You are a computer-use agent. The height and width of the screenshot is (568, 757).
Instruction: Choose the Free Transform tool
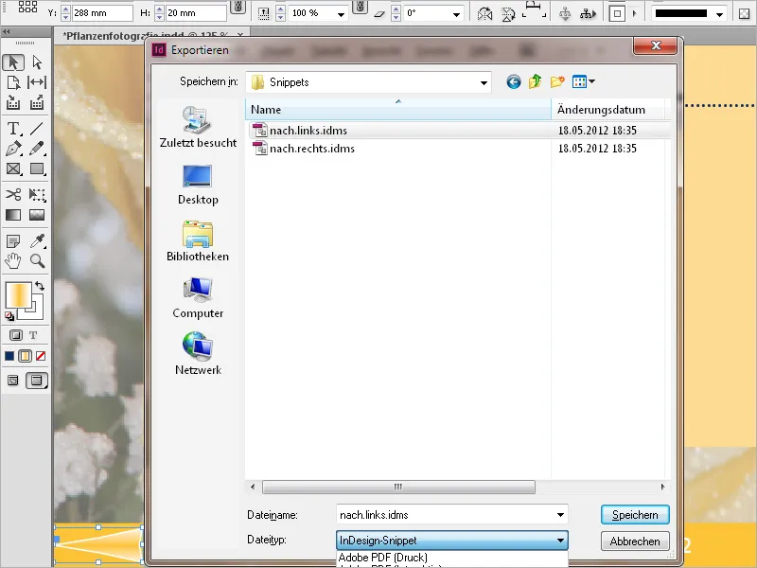tap(37, 194)
